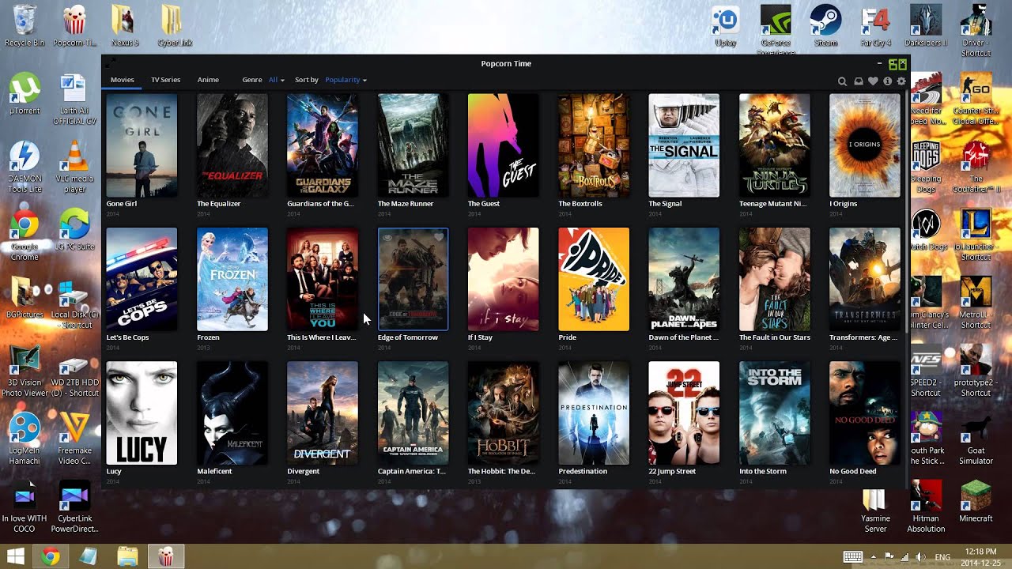
Task: Click the I Origins title
Action: click(x=843, y=204)
